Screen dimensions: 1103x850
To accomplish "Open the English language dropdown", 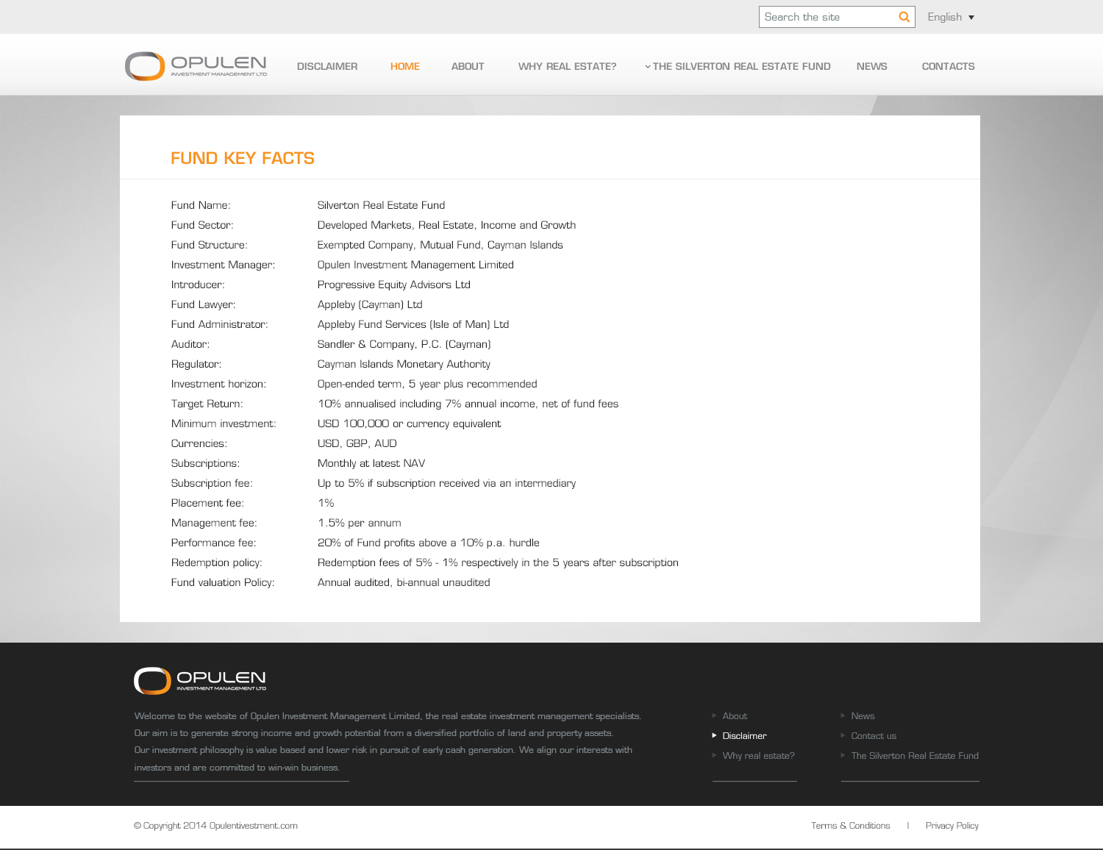I will (x=951, y=17).
